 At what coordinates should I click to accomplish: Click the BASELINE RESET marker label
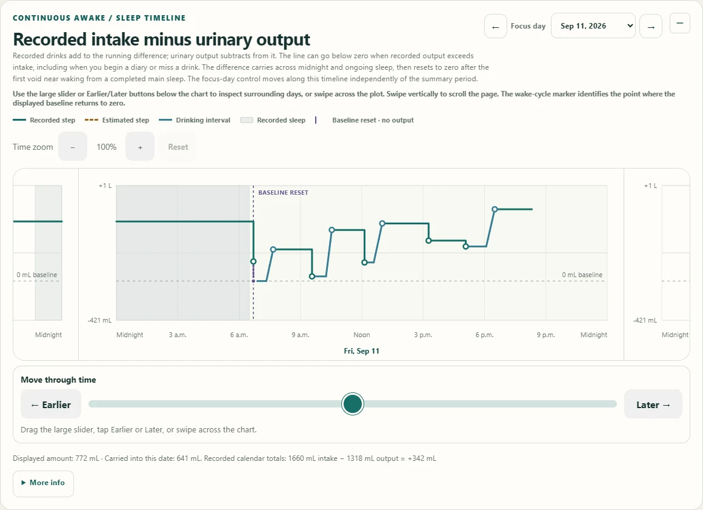tap(284, 192)
